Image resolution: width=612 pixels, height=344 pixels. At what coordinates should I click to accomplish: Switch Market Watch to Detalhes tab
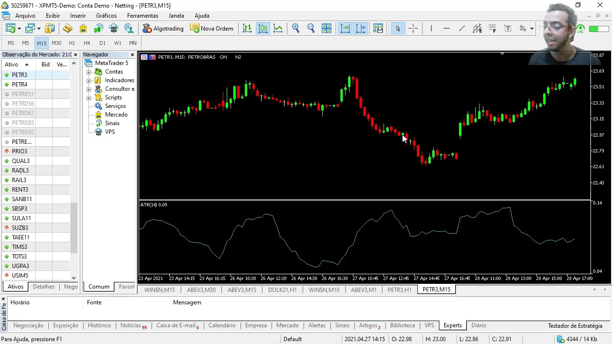pyautogui.click(x=44, y=287)
